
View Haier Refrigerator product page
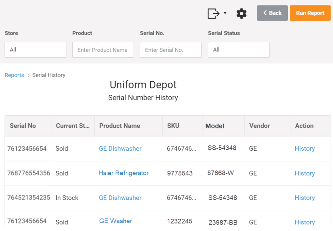pyautogui.click(x=123, y=173)
